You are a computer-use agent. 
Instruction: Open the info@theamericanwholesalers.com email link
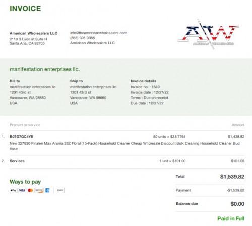coord(98,33)
